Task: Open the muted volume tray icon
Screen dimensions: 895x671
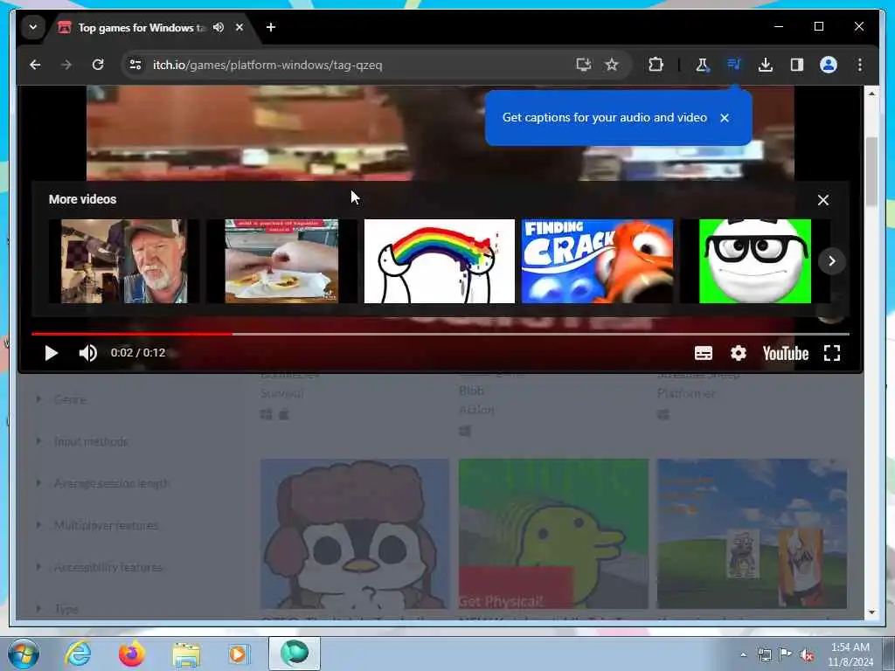Action: click(x=807, y=654)
